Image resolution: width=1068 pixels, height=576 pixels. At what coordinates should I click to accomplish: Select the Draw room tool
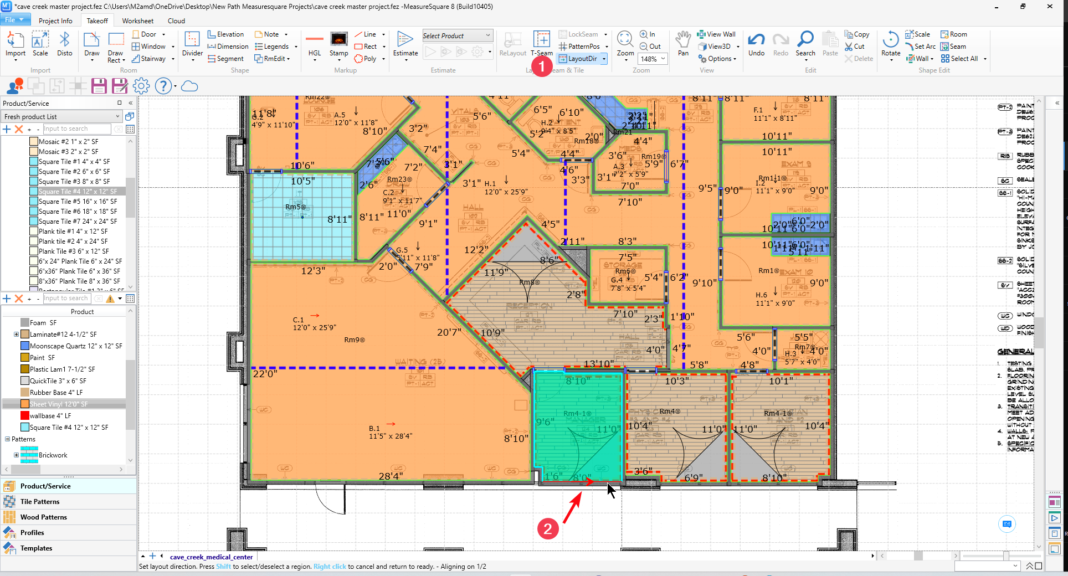(x=92, y=44)
